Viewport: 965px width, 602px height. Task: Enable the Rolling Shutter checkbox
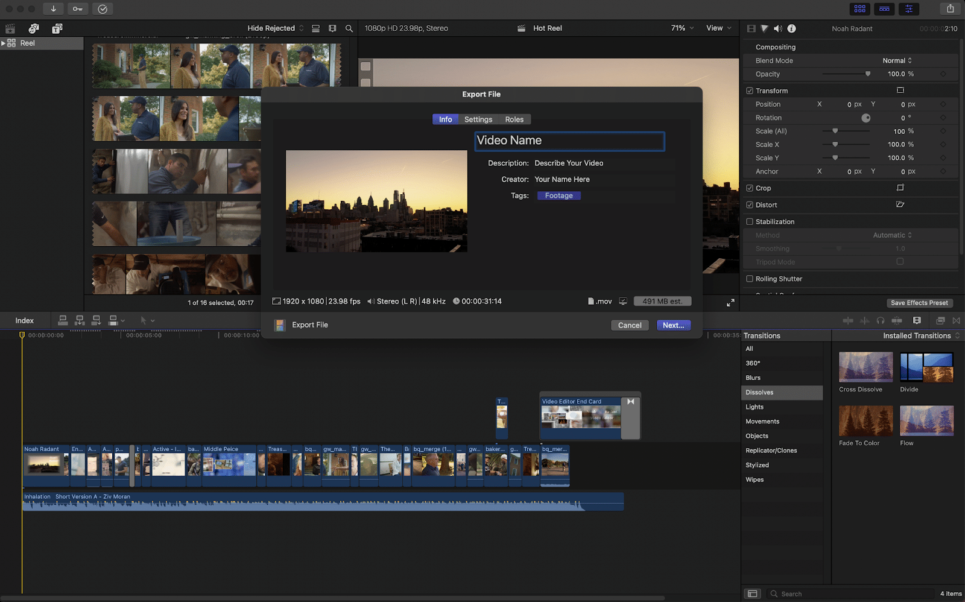click(x=750, y=279)
